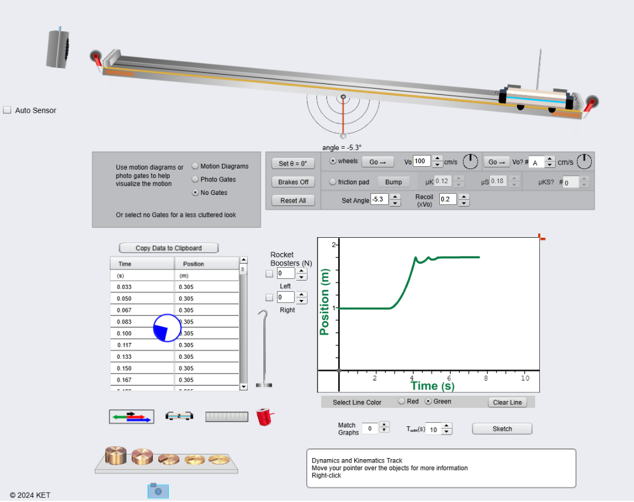Increase the Set Angle stepper value
Image resolution: width=634 pixels, height=502 pixels.
click(x=396, y=197)
